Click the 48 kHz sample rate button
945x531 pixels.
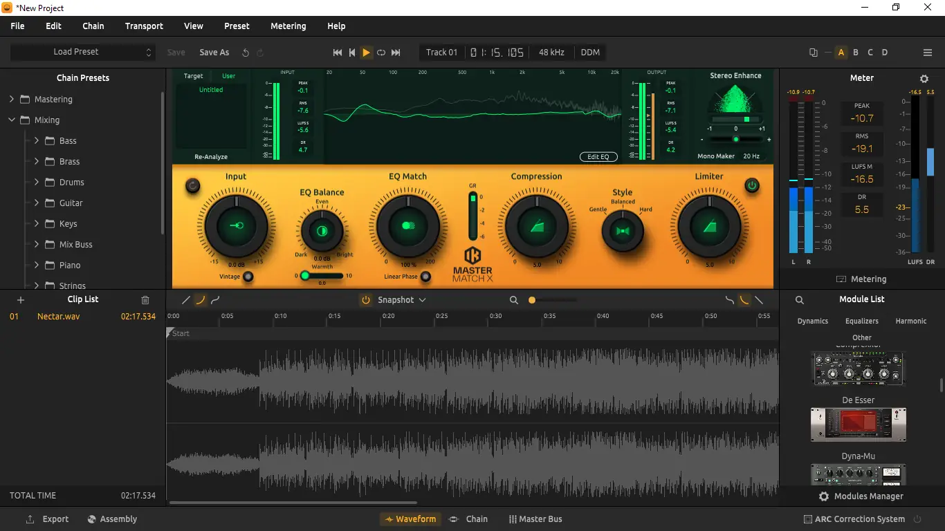pos(551,53)
